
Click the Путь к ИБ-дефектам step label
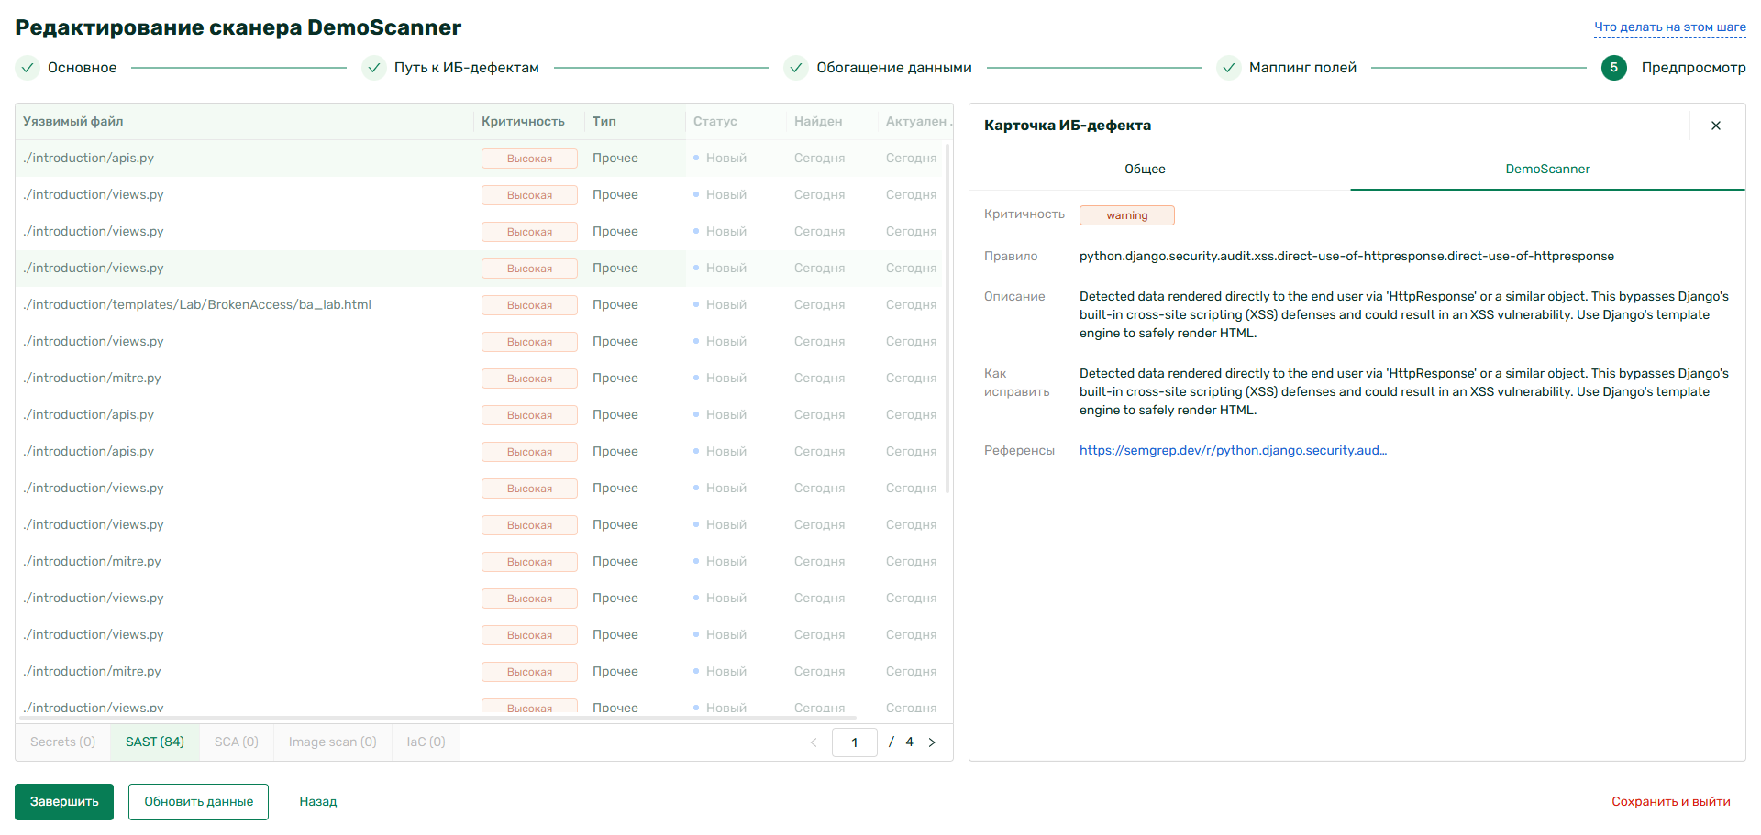click(467, 68)
